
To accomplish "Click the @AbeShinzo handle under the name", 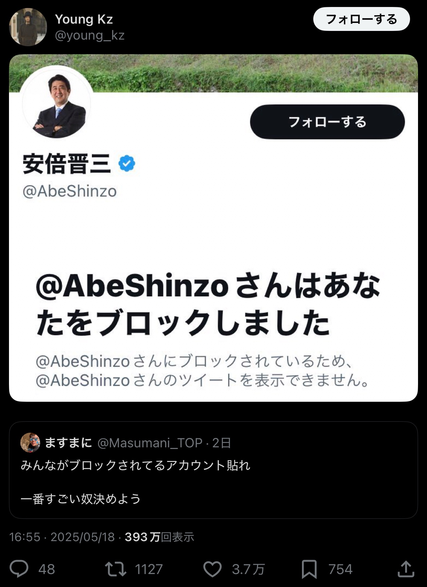I will pos(70,191).
